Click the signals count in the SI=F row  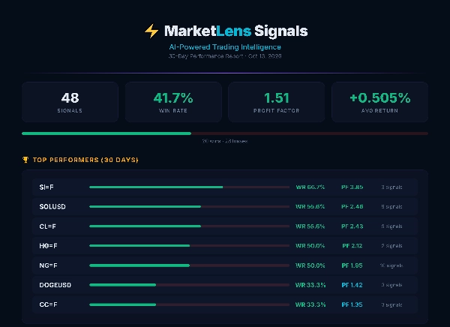(x=391, y=187)
